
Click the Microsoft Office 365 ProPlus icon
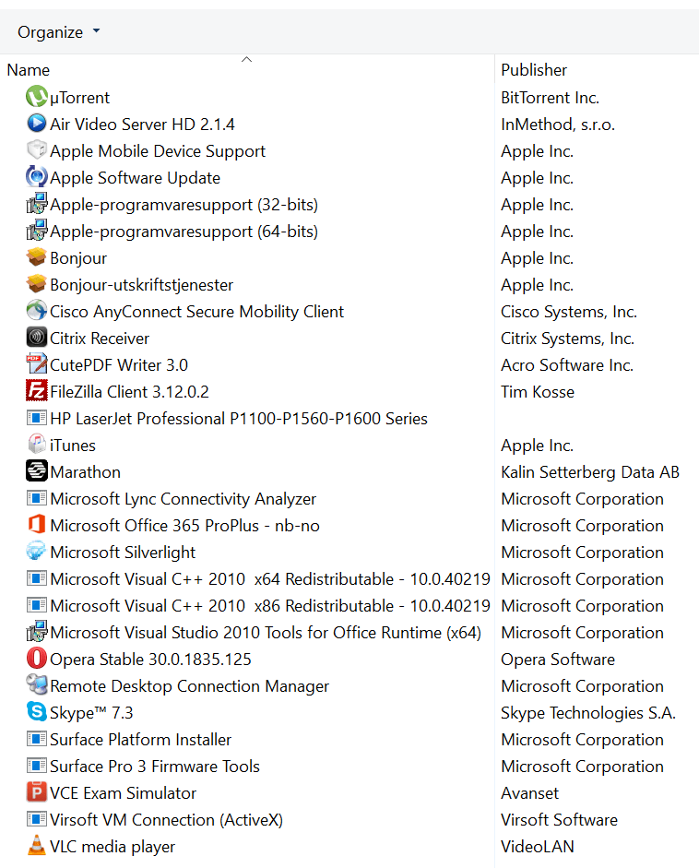pyautogui.click(x=36, y=525)
